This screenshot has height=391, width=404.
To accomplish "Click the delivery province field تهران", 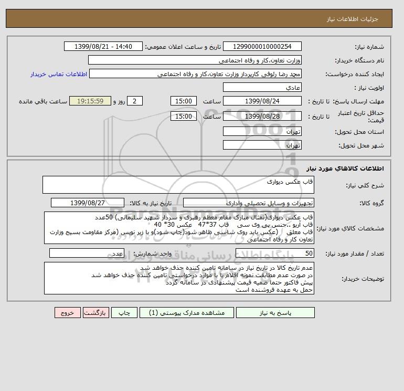I will 262,132.
